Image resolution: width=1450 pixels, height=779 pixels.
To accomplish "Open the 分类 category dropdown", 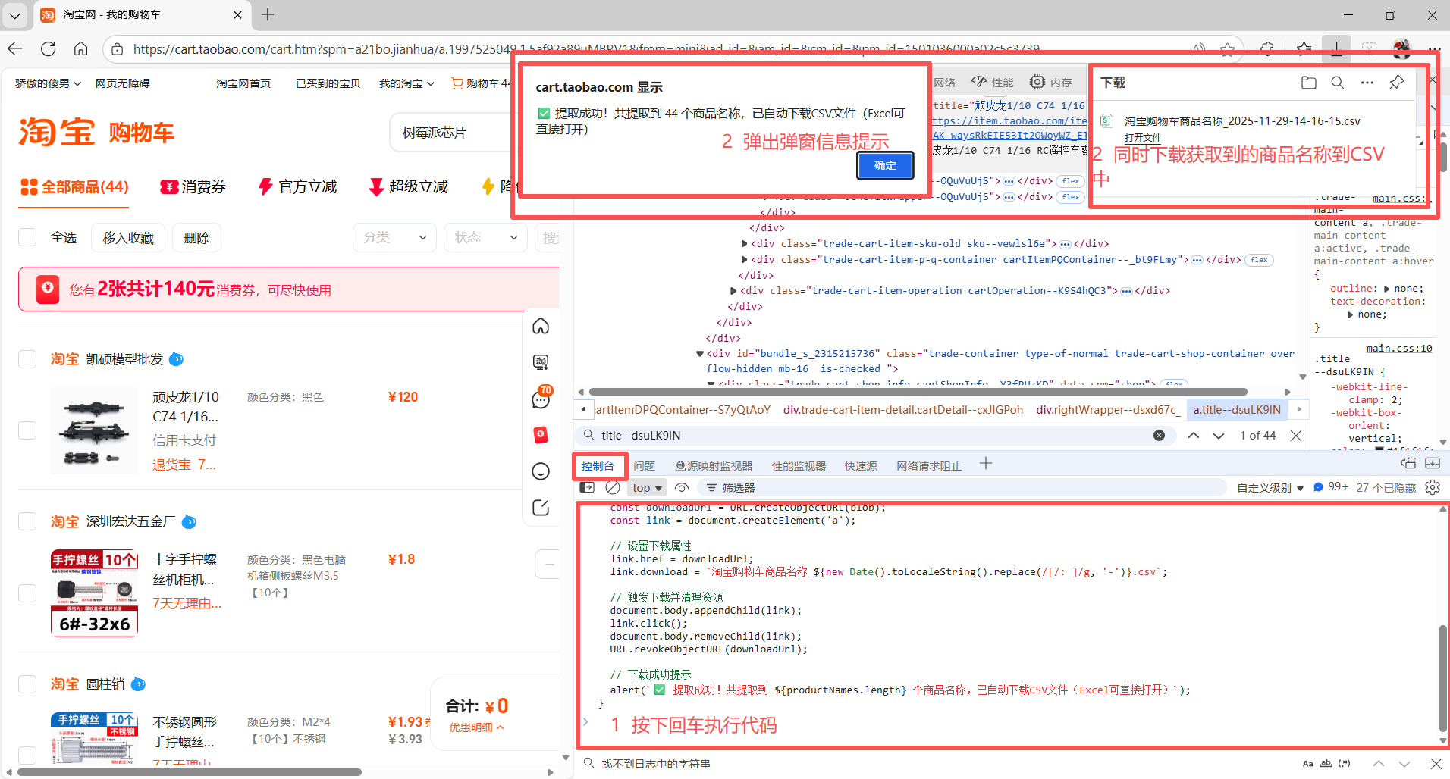I will click(x=394, y=238).
